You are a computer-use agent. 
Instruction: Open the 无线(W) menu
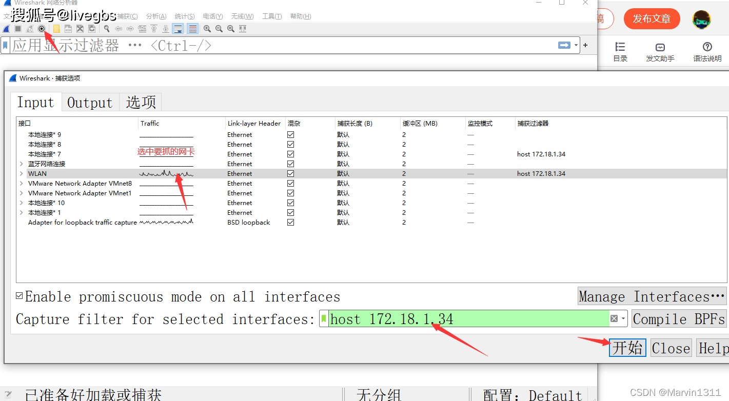[243, 16]
